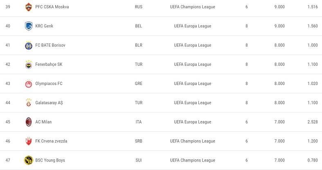Select Galatasaray AŞ team name

(x=49, y=103)
